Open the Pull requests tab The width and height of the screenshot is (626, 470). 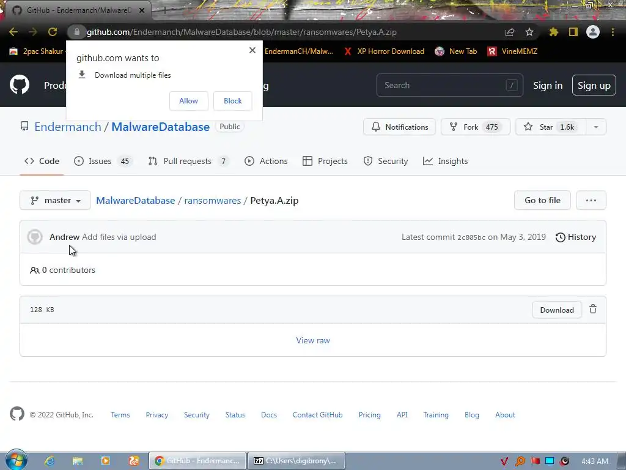pyautogui.click(x=188, y=161)
